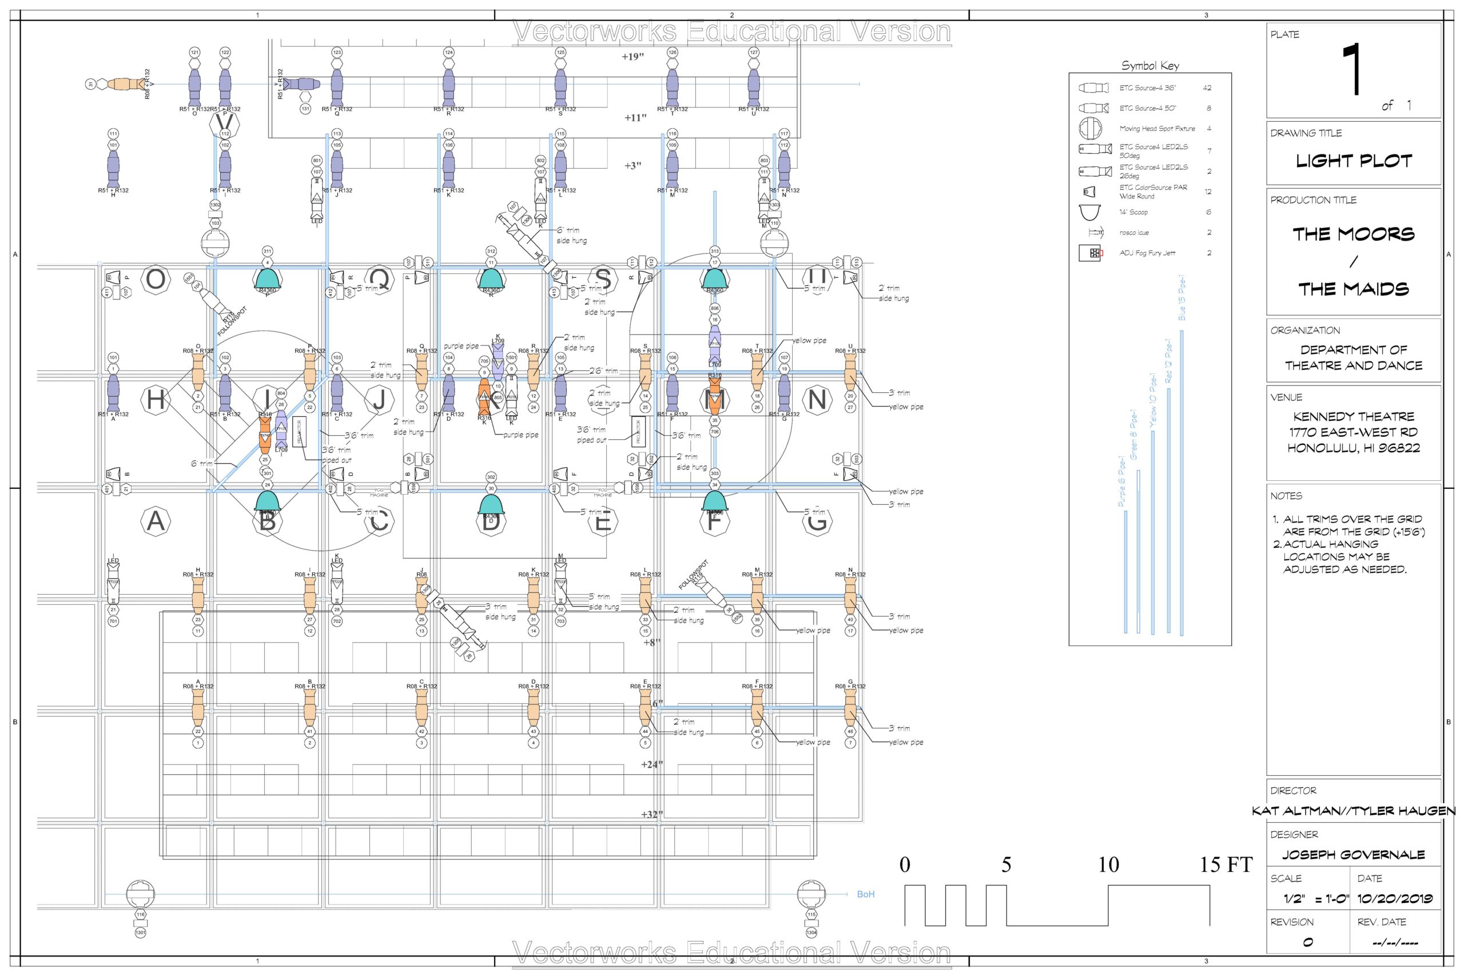Click the Blue 15' Pipe-1 legend line
The height and width of the screenshot is (976, 1464).
pos(1181,483)
